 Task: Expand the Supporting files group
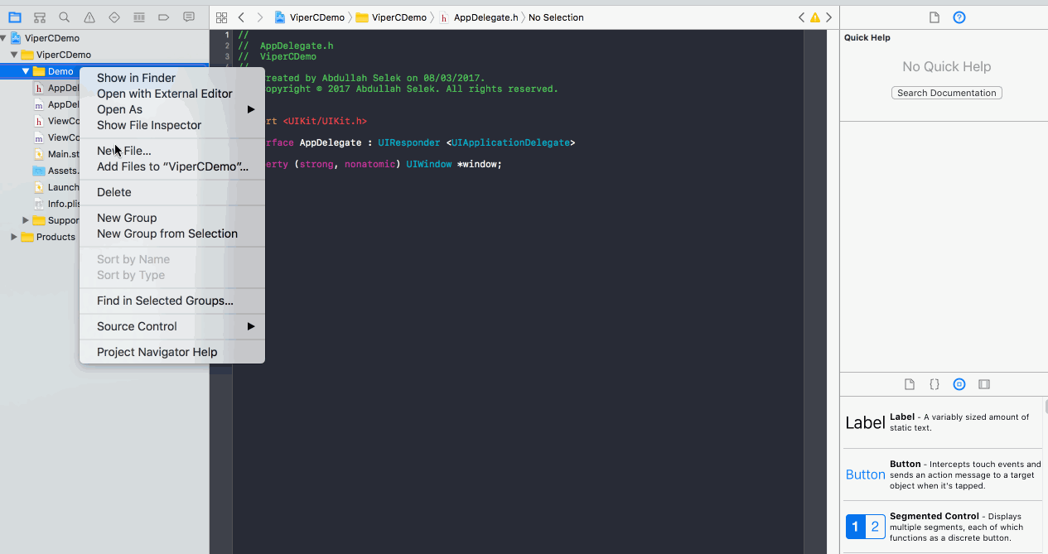coord(26,220)
